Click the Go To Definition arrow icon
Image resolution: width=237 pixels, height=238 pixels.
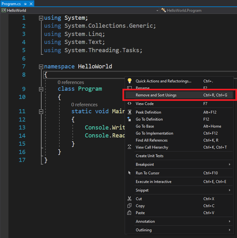tap(129, 119)
